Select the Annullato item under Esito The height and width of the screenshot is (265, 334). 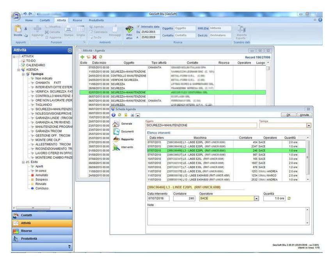coord(42,175)
